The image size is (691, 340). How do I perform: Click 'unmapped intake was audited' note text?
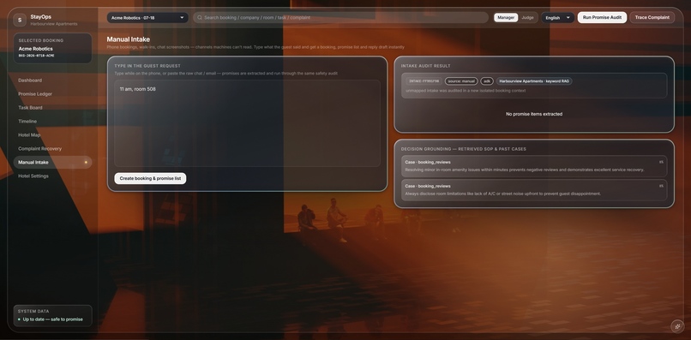[x=466, y=91]
